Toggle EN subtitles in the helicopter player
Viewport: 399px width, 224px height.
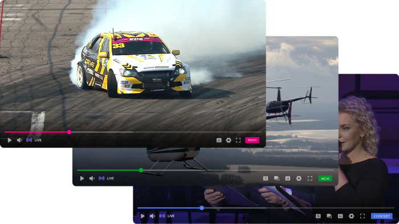pos(287,178)
